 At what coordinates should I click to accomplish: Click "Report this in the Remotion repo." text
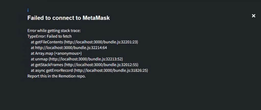coord(57,76)
